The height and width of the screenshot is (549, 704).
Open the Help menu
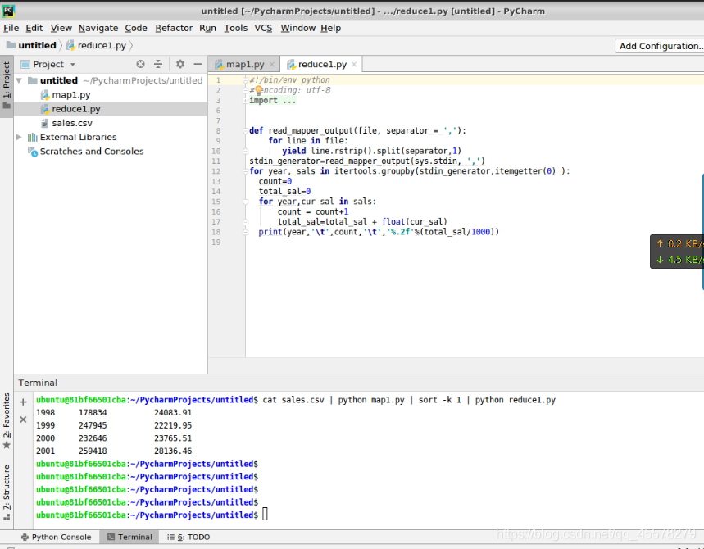pos(331,28)
